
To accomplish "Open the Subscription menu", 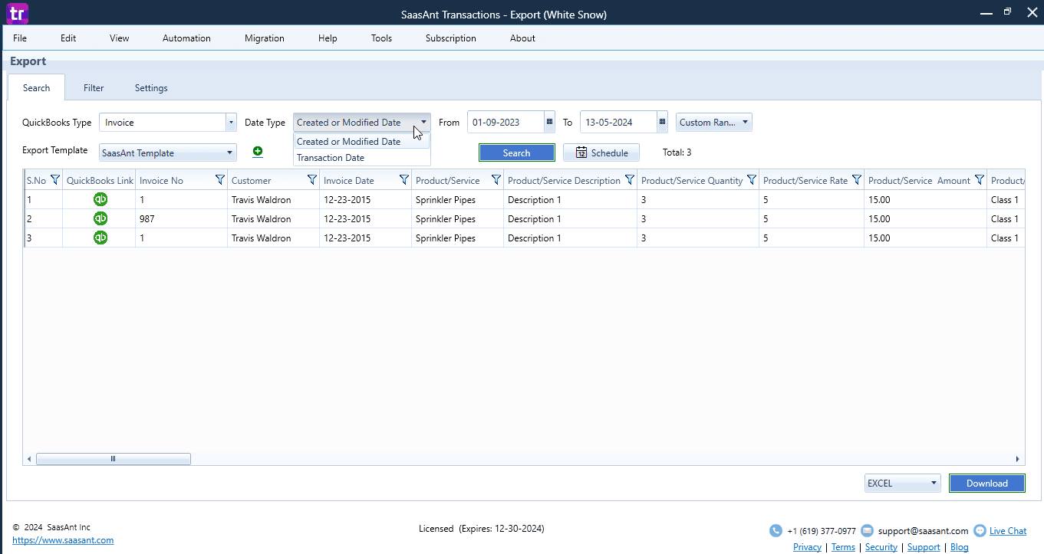I will tap(451, 38).
